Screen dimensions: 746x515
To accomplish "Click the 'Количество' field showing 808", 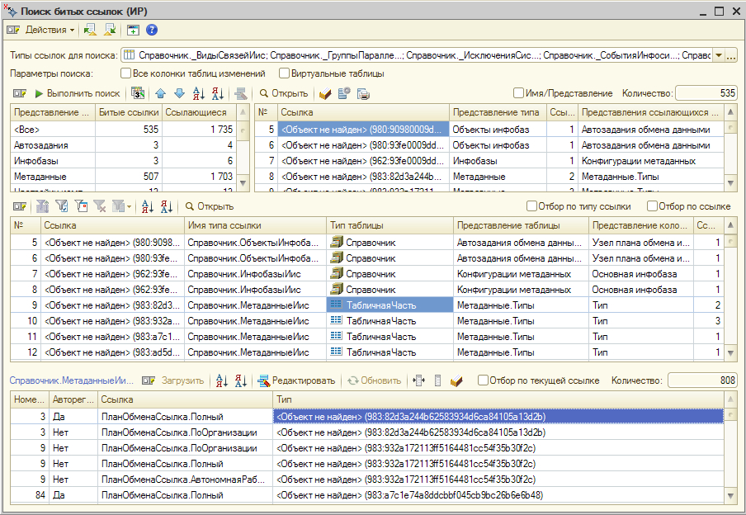I will tap(701, 380).
